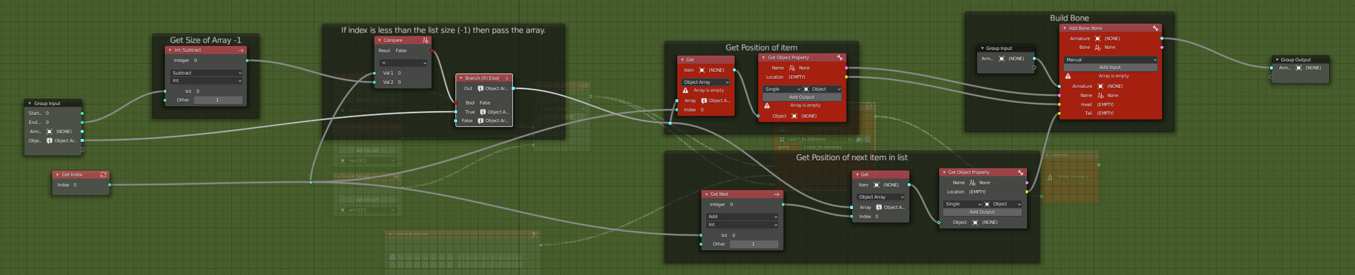Collapse the Add Bone: None node

point(1064,28)
